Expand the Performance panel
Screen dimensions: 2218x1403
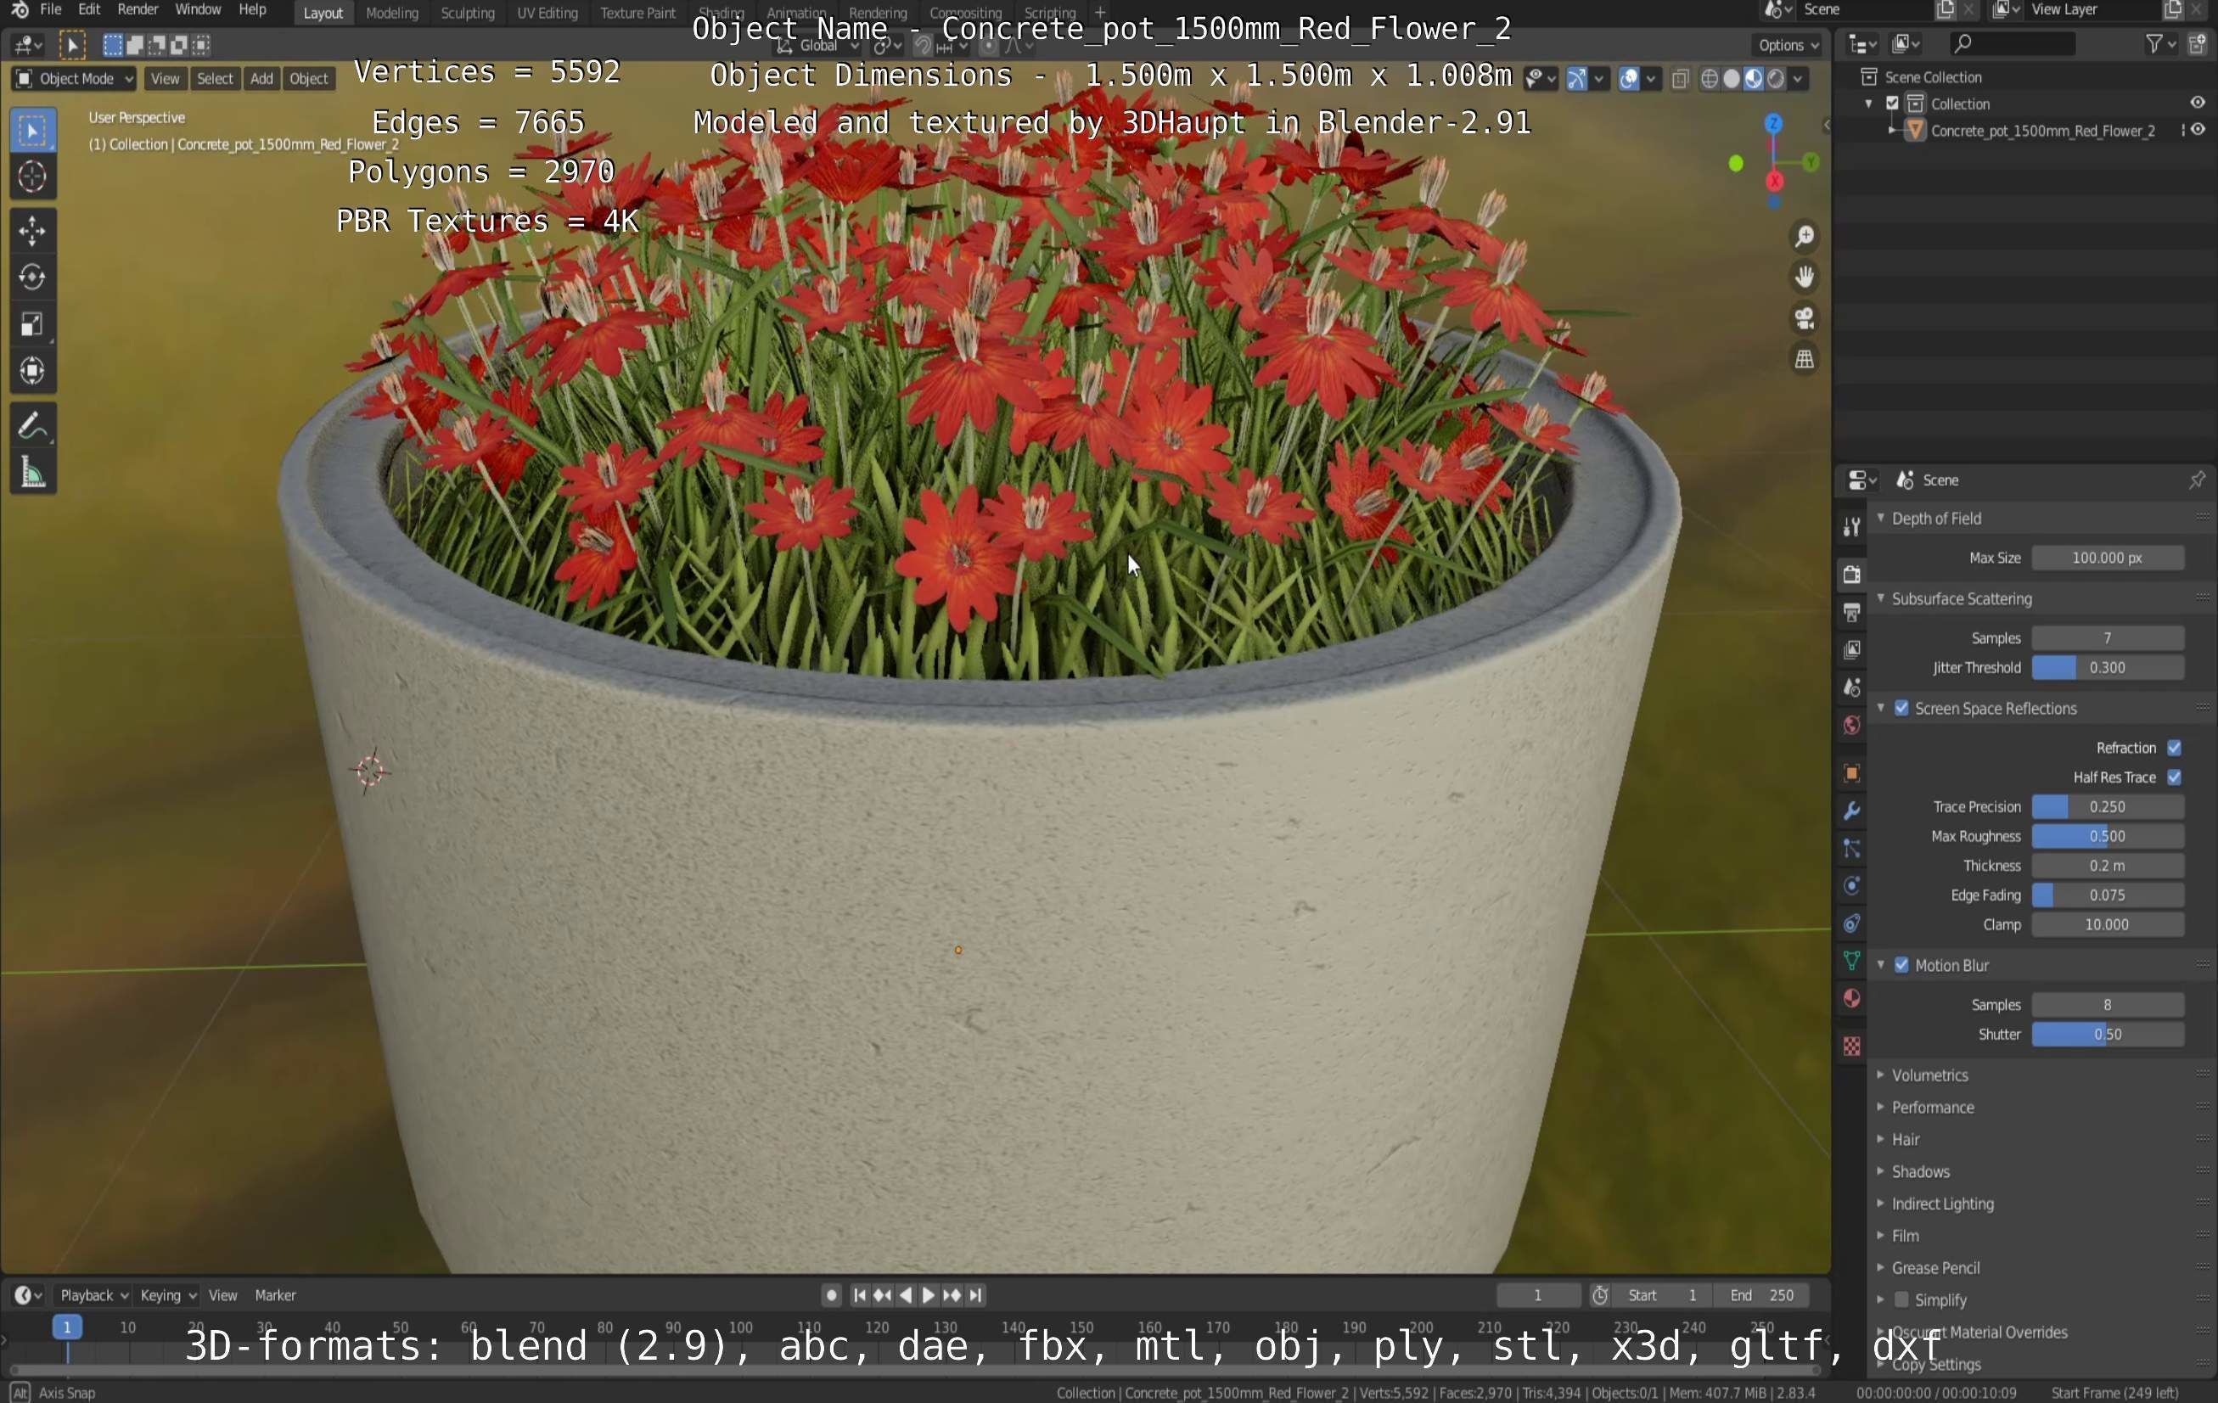point(1880,1107)
